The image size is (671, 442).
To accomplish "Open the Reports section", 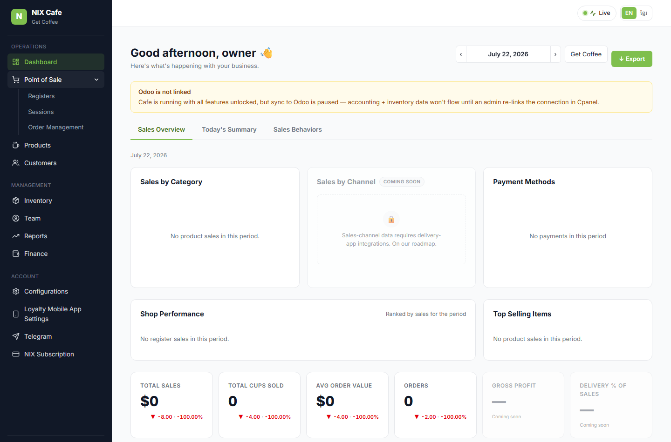I will [x=56, y=236].
